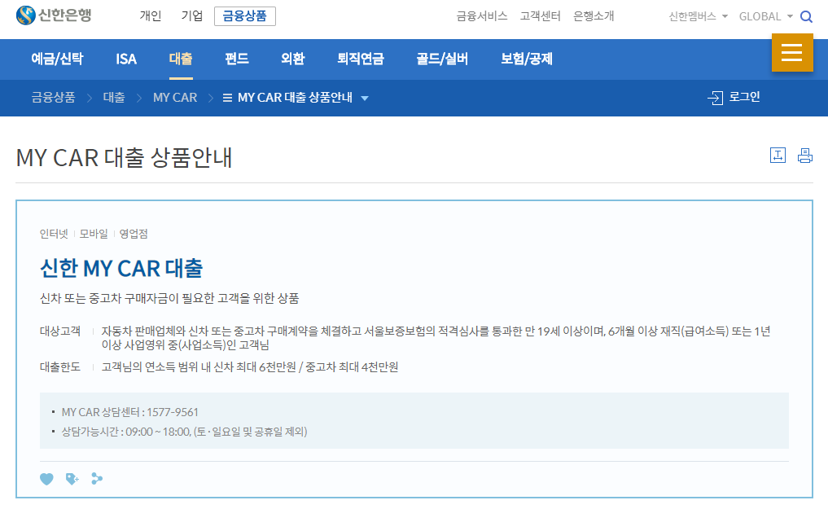Viewport: 828px width, 509px height.
Task: Click the 금융상품 breadcrumb
Action: (54, 98)
